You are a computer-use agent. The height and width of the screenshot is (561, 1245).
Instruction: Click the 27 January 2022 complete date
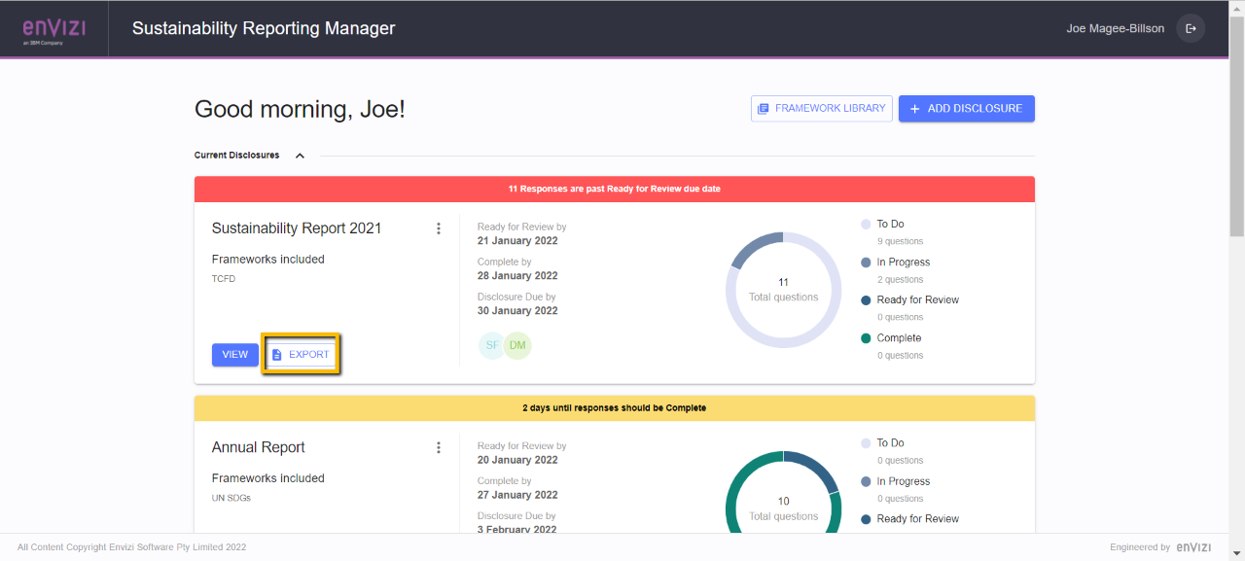click(x=517, y=495)
